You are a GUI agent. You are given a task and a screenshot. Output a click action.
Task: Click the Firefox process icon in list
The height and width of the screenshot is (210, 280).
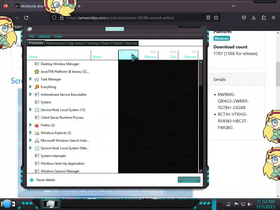point(37,125)
